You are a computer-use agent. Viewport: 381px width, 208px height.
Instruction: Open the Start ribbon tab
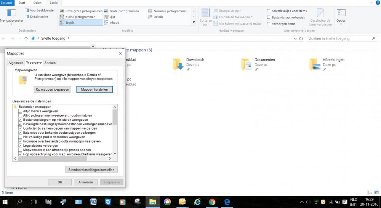22,3
